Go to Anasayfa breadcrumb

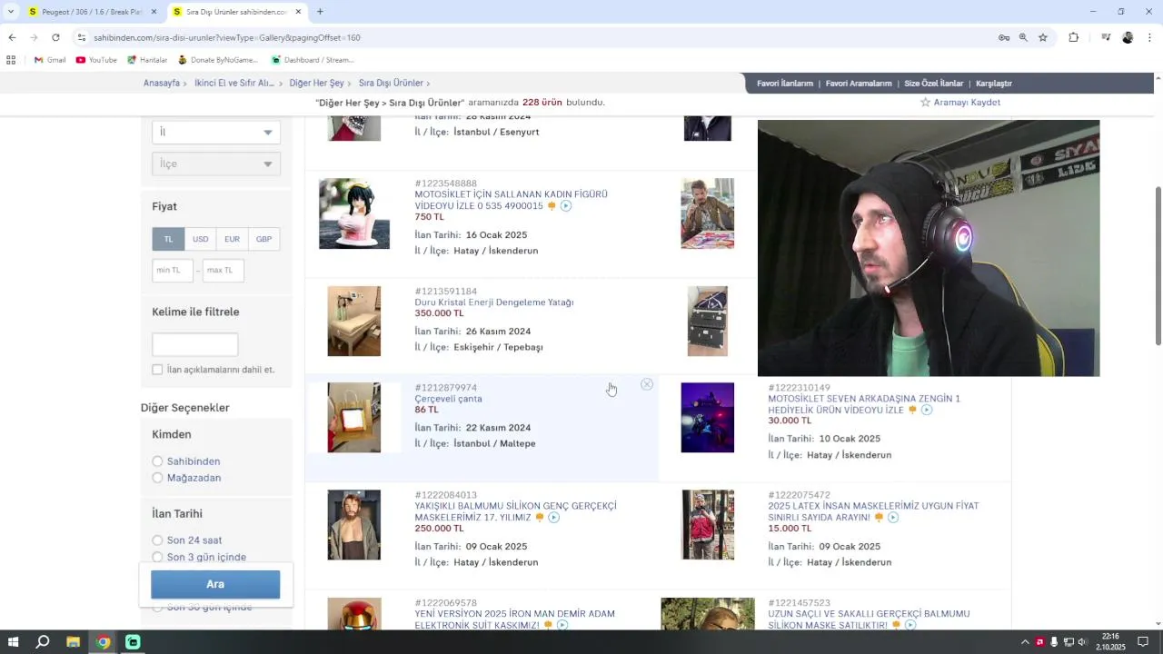tap(162, 84)
